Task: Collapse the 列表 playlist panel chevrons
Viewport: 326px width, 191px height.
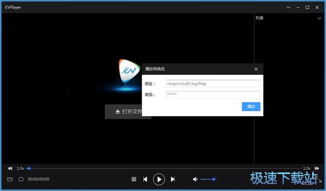Action: (x=319, y=18)
